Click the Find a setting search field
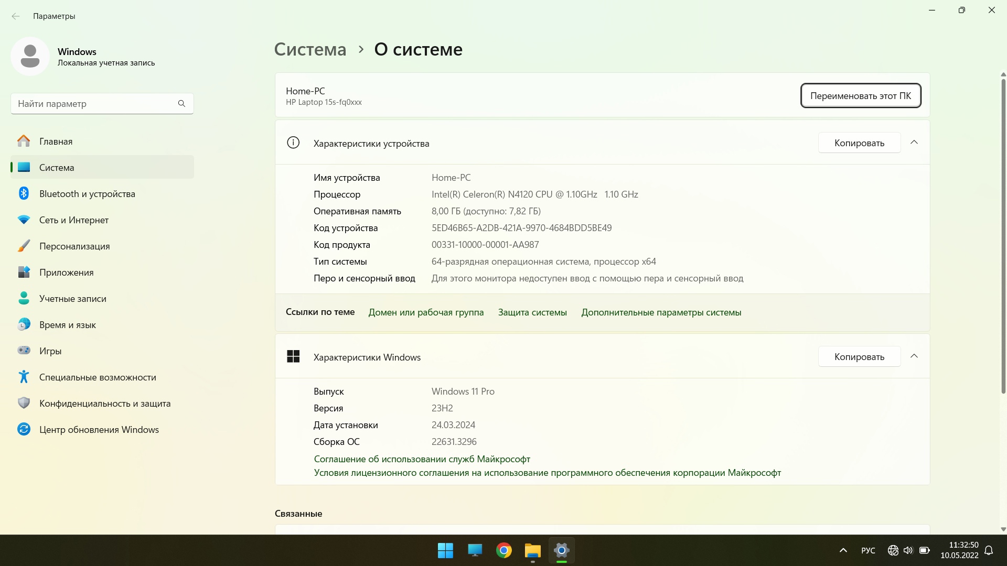 (x=94, y=104)
